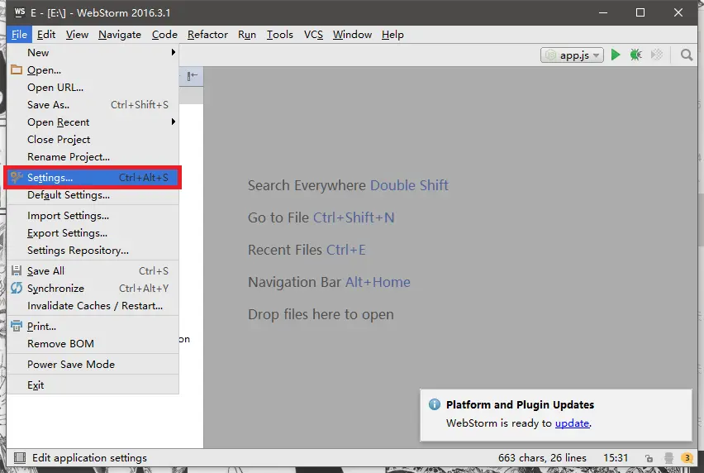Open the Navigate menu
The width and height of the screenshot is (704, 473).
120,35
